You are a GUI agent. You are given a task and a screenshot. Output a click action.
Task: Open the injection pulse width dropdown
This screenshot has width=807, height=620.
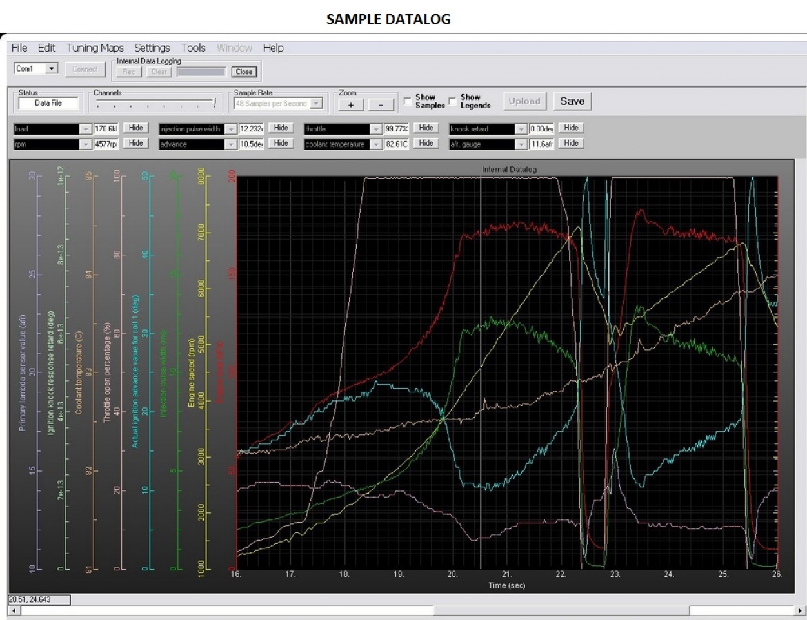pos(231,129)
